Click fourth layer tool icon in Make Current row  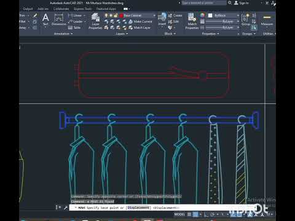click(125, 21)
